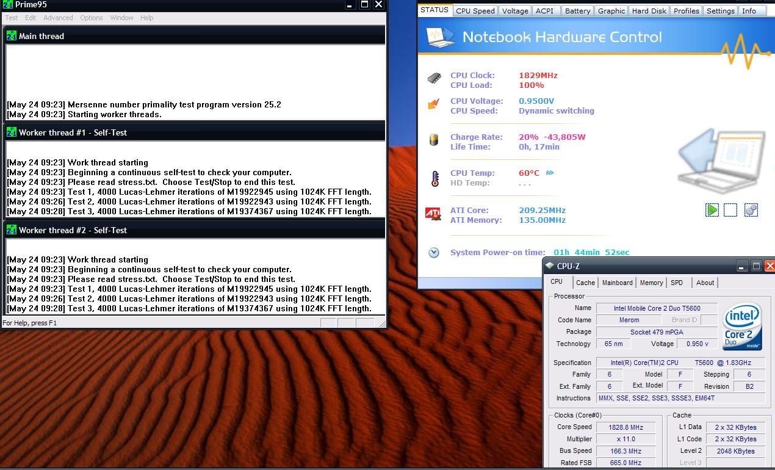This screenshot has height=470, width=775.
Task: Switch to the Battery tab
Action: pyautogui.click(x=577, y=11)
